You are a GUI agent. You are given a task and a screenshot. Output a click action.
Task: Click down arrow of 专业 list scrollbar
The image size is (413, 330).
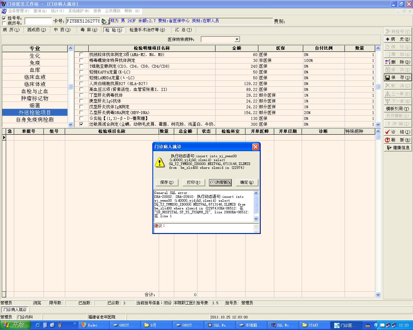[71, 124]
